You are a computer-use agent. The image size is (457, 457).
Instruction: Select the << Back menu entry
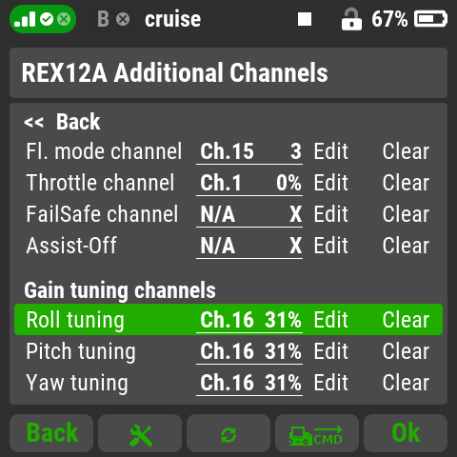tap(63, 122)
